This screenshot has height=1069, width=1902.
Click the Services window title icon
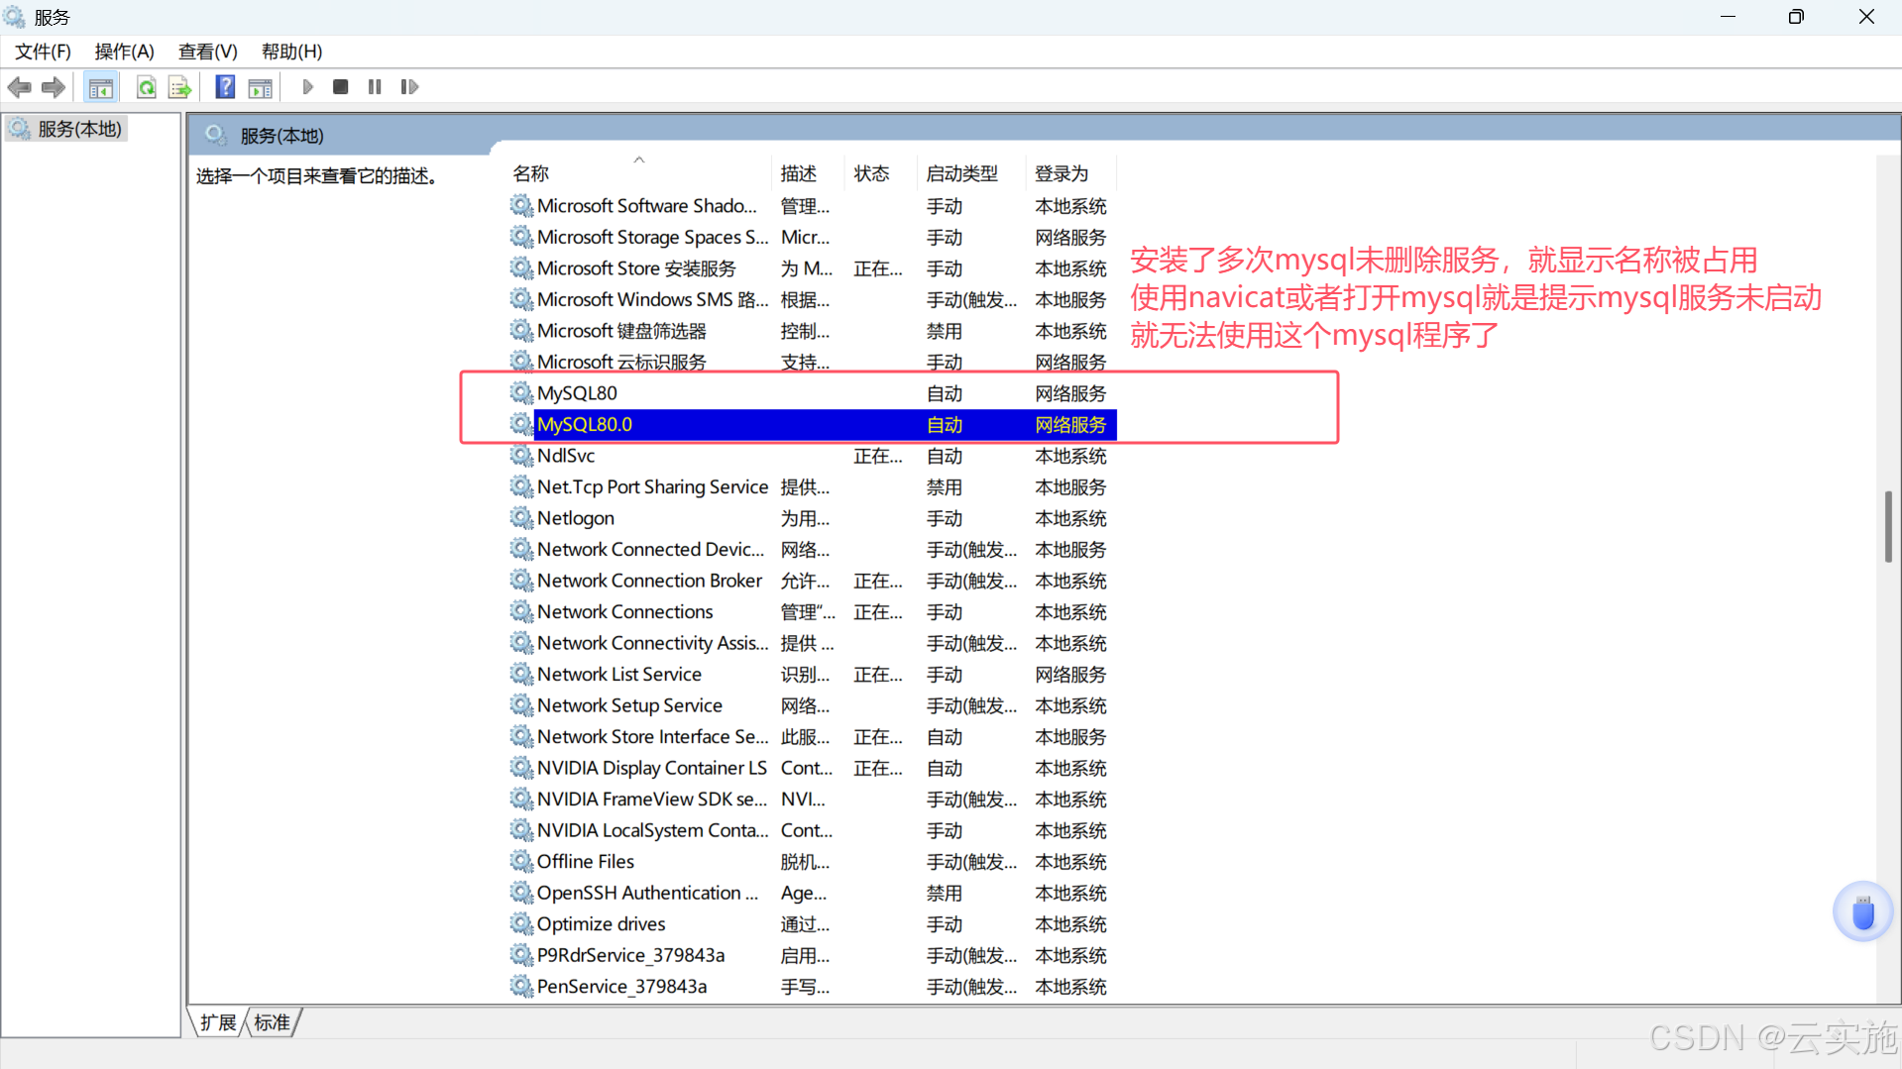pyautogui.click(x=14, y=17)
